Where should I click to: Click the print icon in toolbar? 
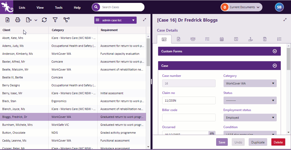coord(18,20)
